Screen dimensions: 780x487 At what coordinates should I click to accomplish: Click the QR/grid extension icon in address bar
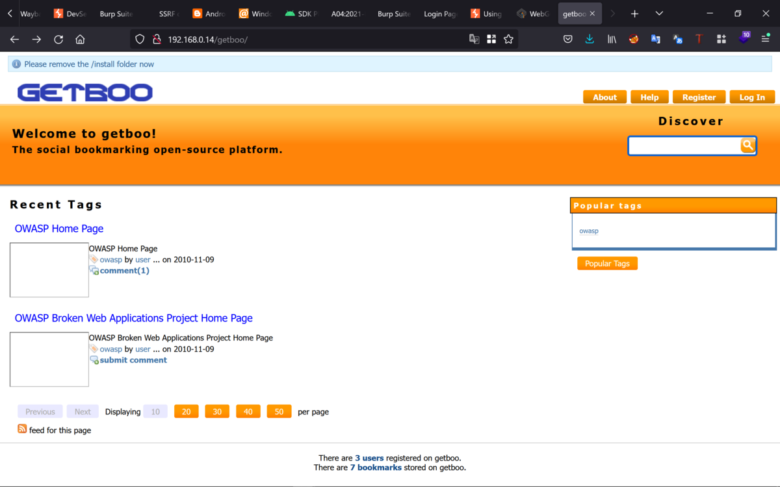pyautogui.click(x=491, y=40)
